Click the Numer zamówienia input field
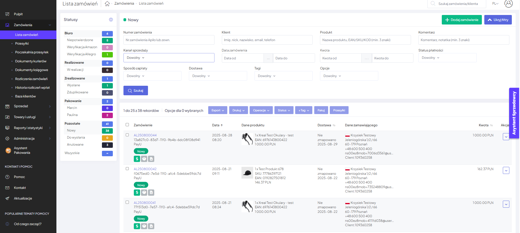Image resolution: width=520 pixels, height=233 pixels. [x=169, y=40]
